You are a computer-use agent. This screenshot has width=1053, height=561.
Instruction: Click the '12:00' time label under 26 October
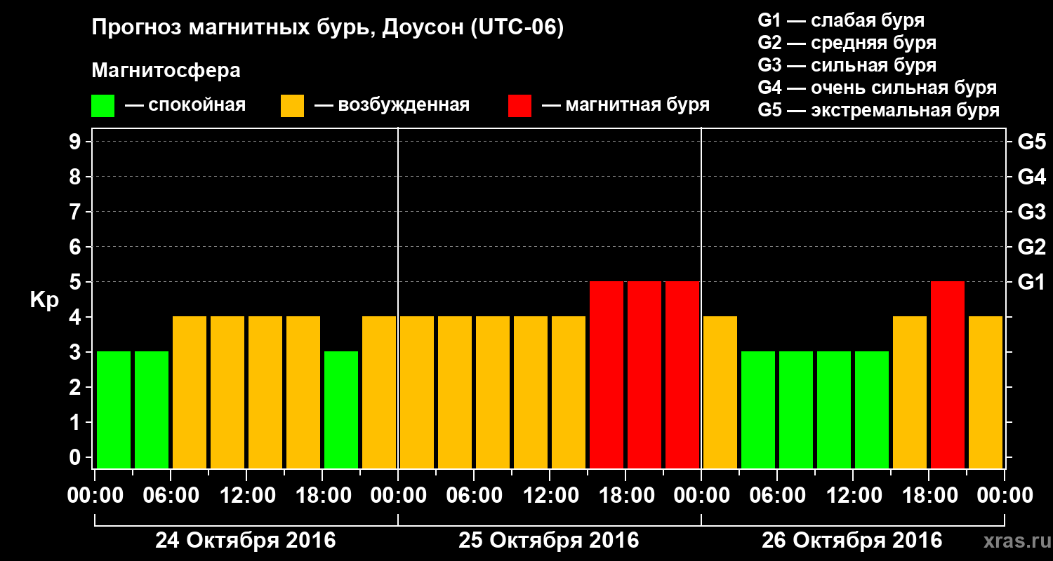(853, 496)
